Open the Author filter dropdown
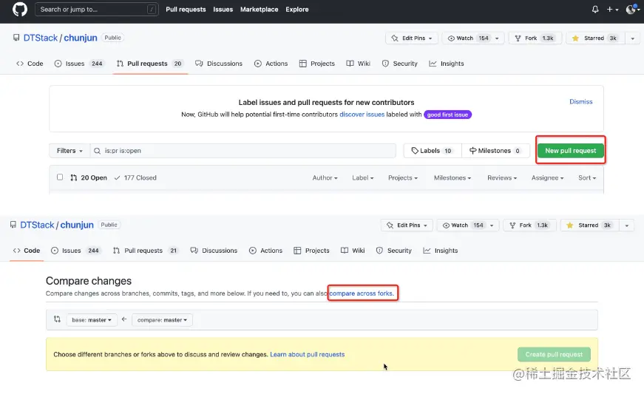 [x=325, y=177]
